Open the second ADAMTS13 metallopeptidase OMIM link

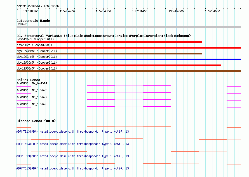[72, 144]
